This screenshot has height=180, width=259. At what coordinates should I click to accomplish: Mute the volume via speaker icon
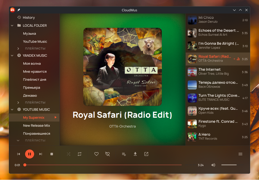[x=213, y=165]
